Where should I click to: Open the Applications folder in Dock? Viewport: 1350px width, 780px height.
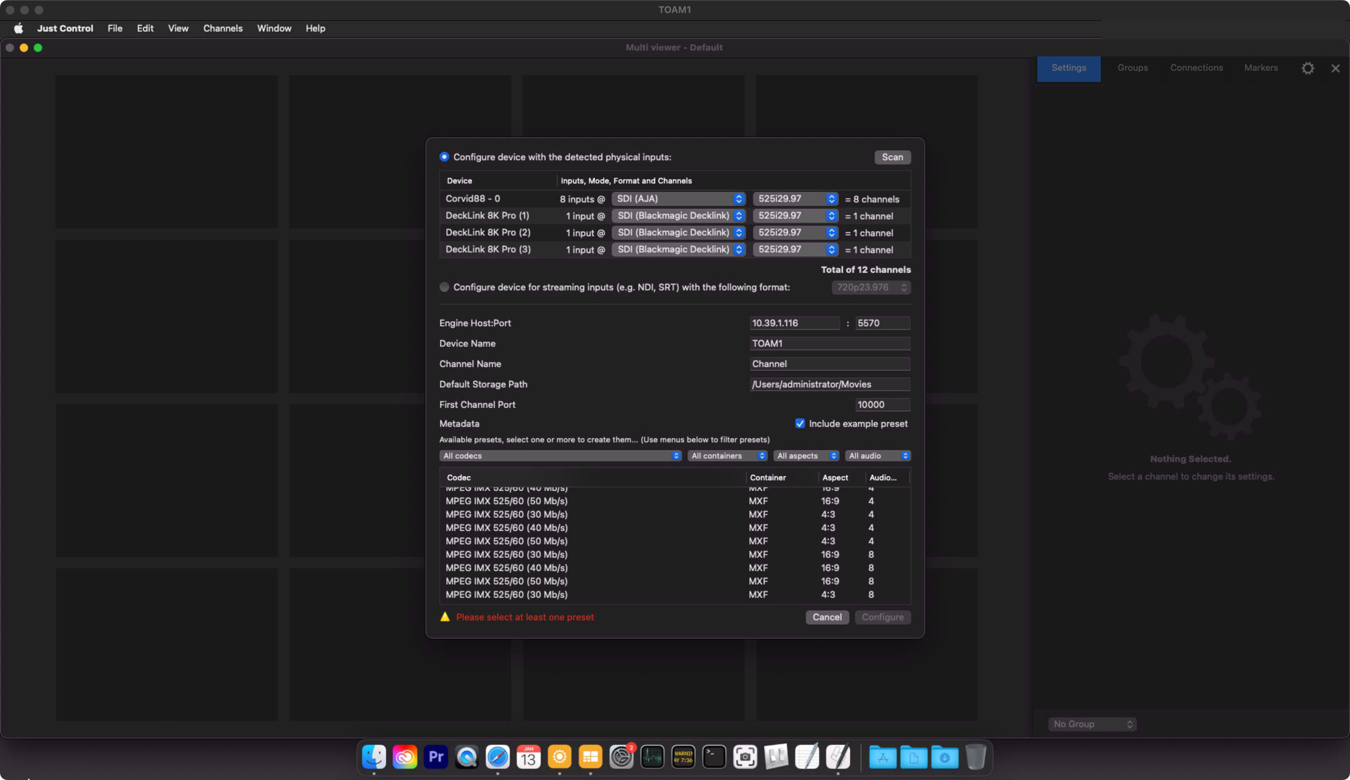point(883,757)
